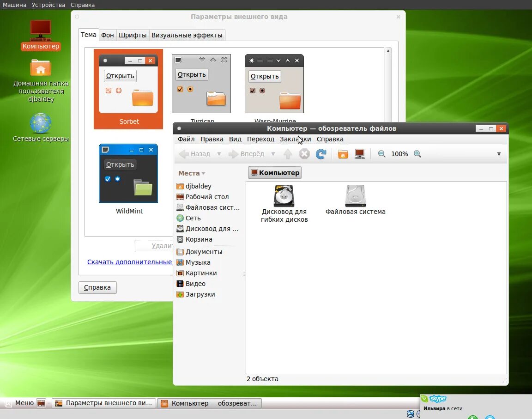Open Сетевые серверы desktop icon
This screenshot has width=532, height=419.
[41, 128]
